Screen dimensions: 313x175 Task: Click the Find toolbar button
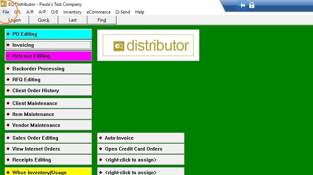point(102,20)
